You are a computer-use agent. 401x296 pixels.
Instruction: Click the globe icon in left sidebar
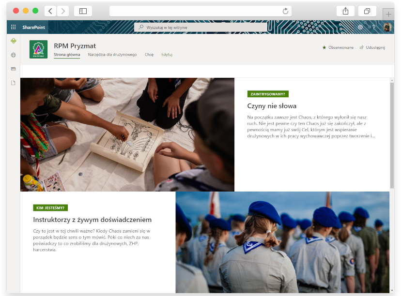tap(14, 55)
